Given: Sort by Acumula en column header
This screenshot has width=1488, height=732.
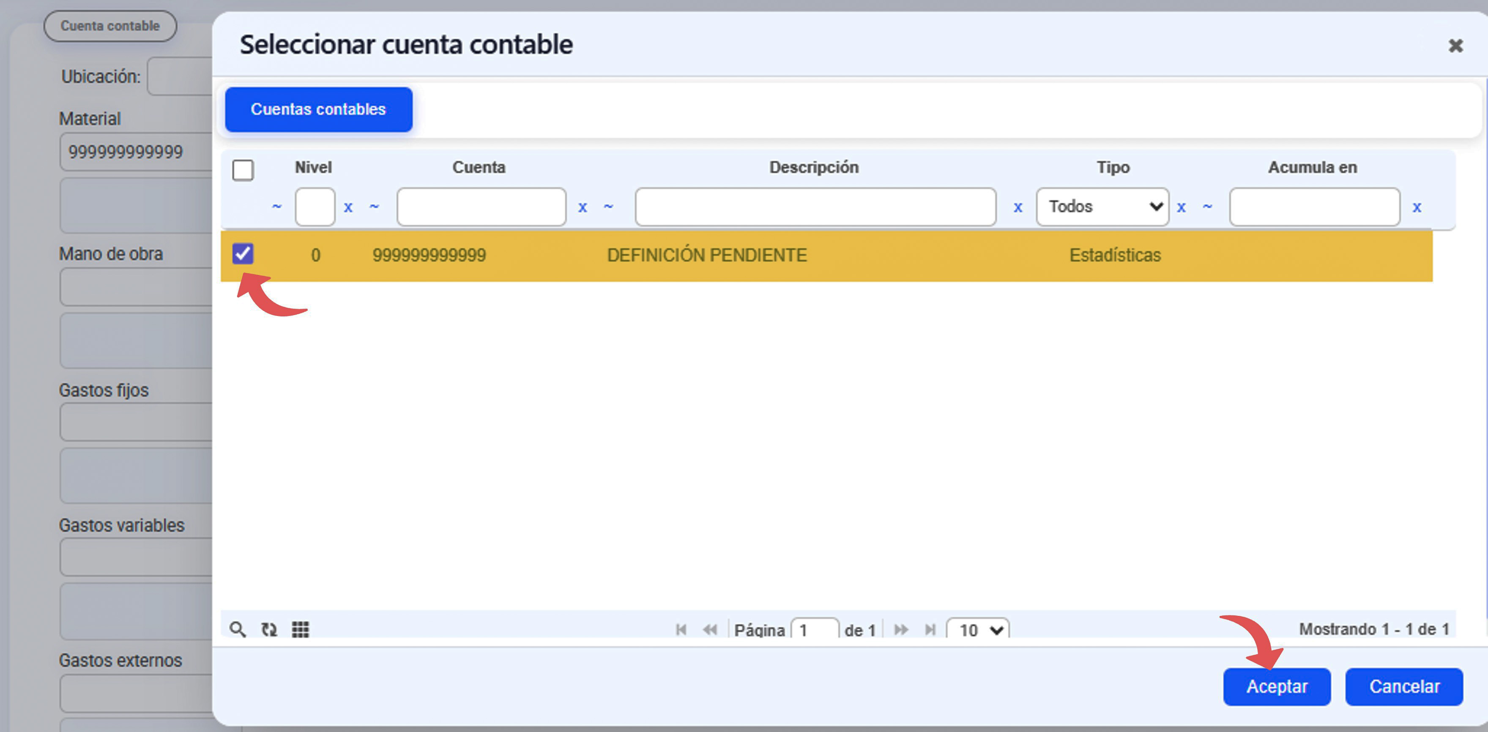Looking at the screenshot, I should tap(1313, 167).
